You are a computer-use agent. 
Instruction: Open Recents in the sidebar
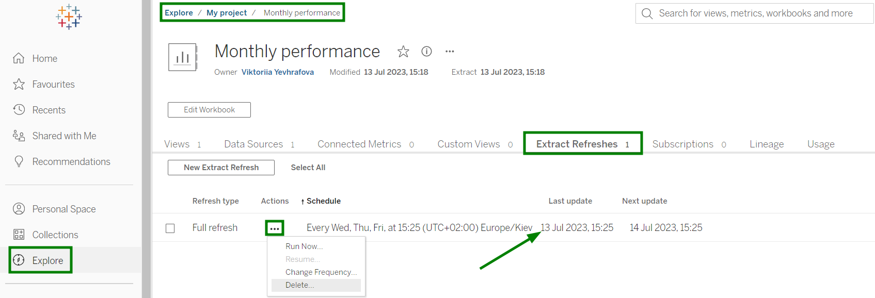click(49, 110)
